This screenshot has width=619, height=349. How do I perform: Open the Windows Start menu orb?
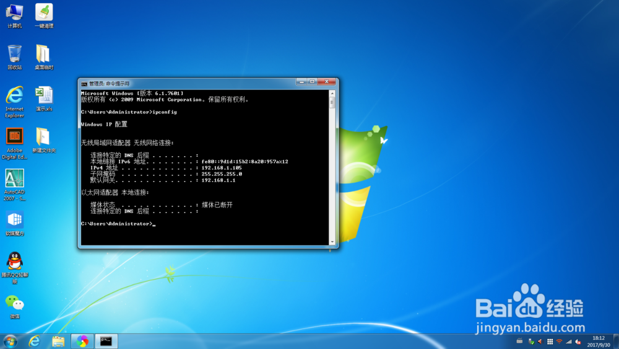click(11, 341)
